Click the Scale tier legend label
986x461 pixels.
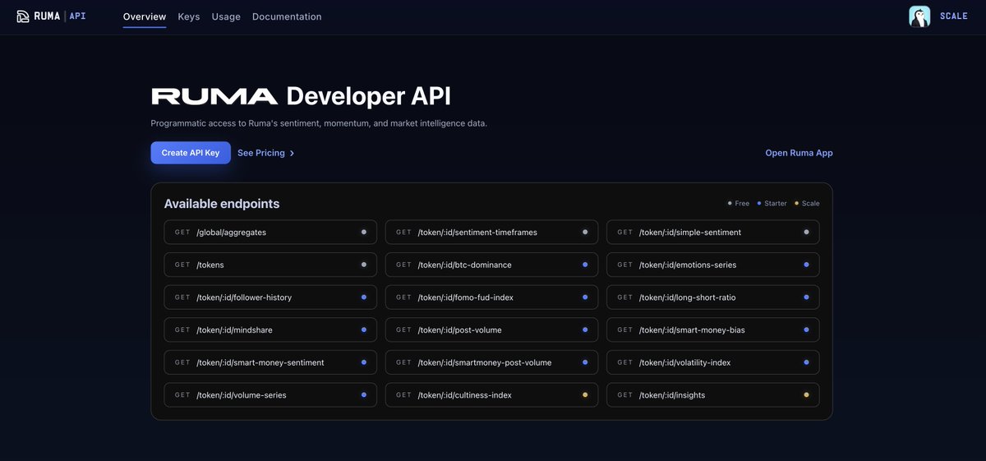click(811, 204)
